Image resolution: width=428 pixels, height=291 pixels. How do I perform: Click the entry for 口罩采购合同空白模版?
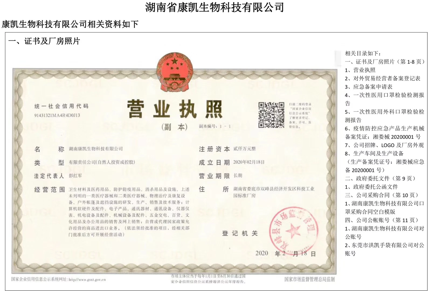[385, 208]
